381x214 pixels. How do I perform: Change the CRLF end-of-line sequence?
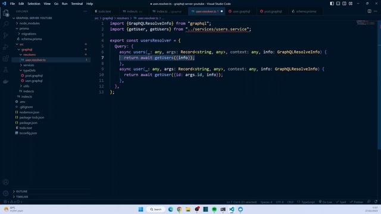click(x=290, y=202)
